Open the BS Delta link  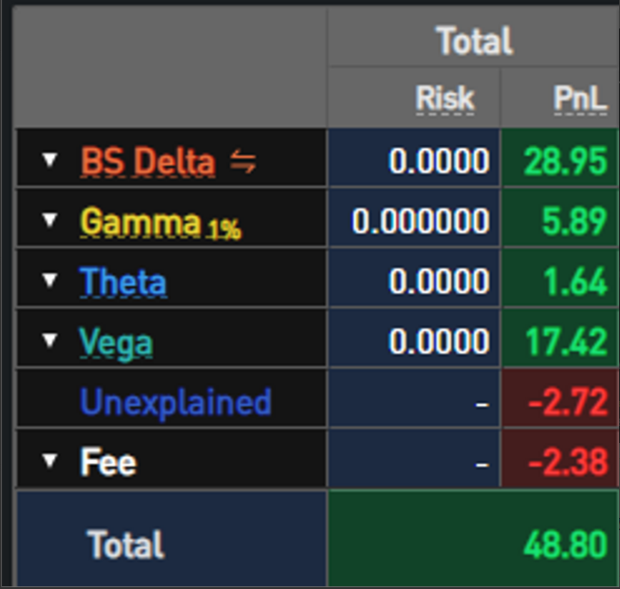click(147, 162)
